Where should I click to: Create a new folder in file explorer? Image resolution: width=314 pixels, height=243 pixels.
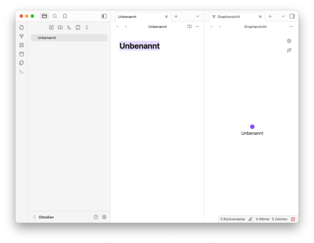tap(61, 27)
